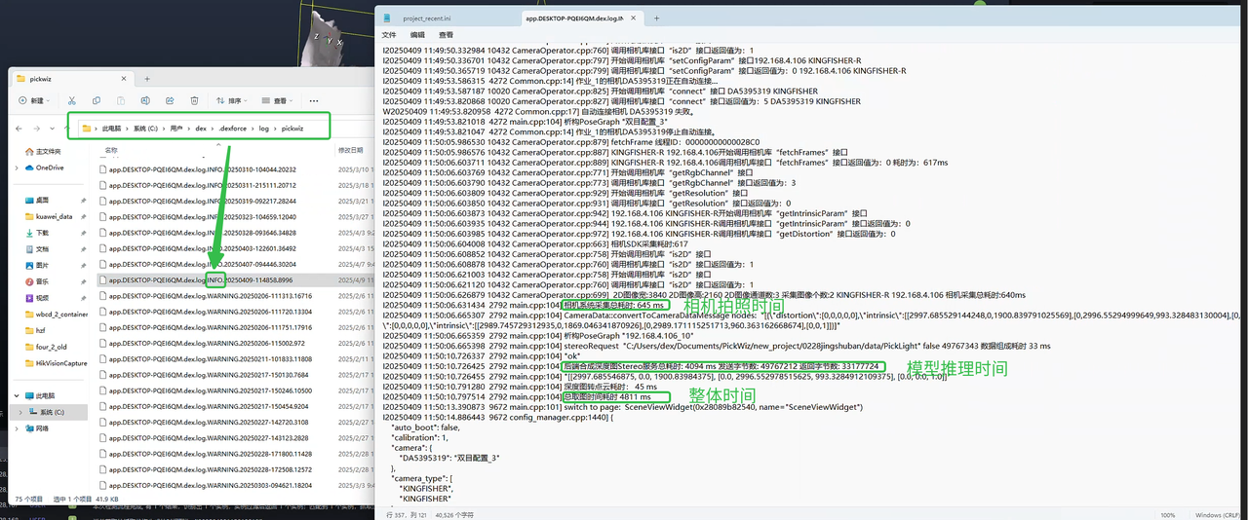The width and height of the screenshot is (1248, 520).
Task: Open the 排序 (Sort) dropdown
Action: point(233,100)
